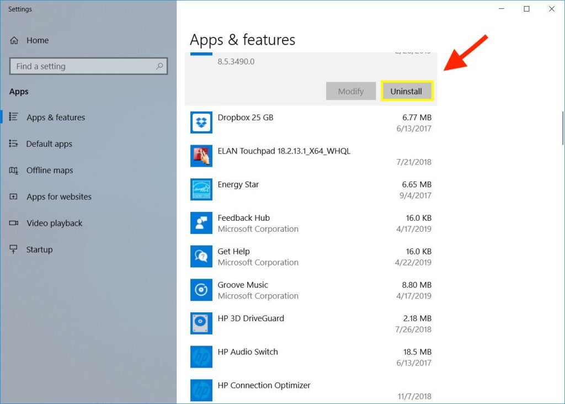Select the ELAN Touchpad icon
Screen dimensions: 565x404
coord(201,156)
